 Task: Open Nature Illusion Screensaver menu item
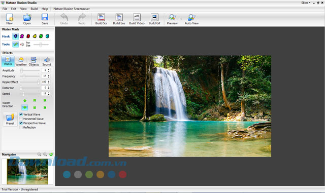[x=72, y=9]
